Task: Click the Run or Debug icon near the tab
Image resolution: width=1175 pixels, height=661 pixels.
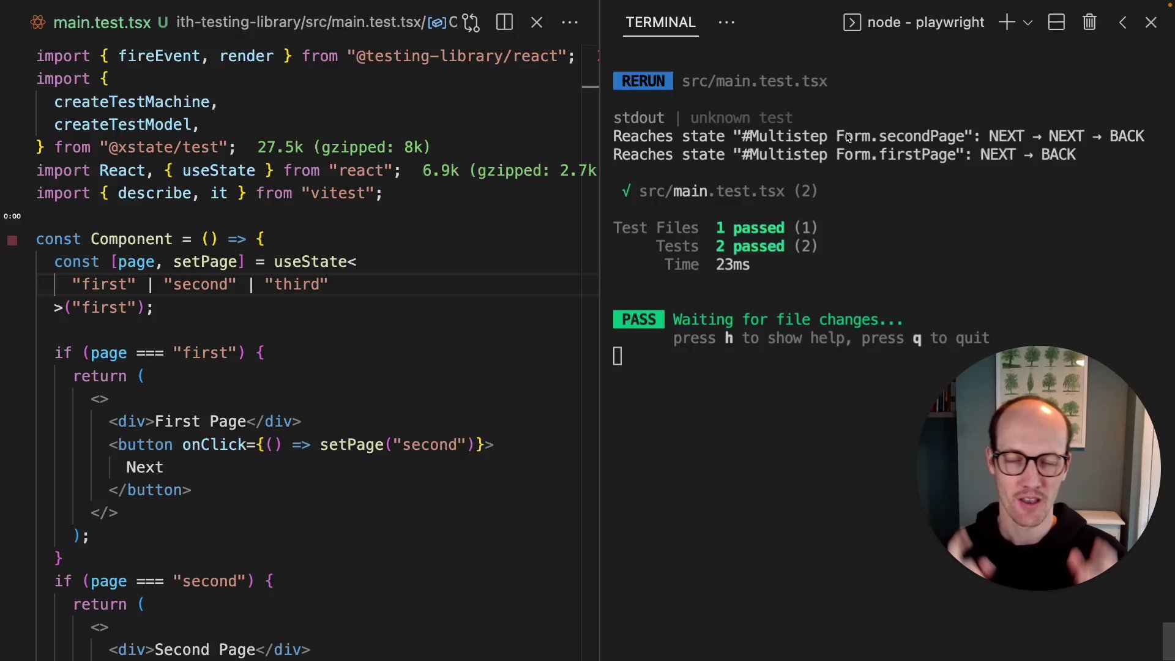Action: point(470,22)
